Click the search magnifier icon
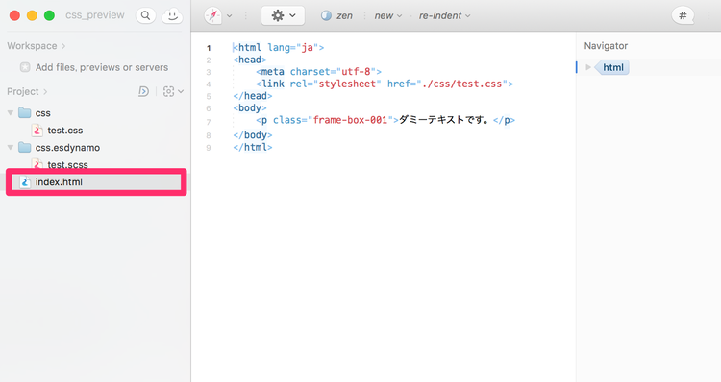The image size is (721, 382). pos(145,15)
